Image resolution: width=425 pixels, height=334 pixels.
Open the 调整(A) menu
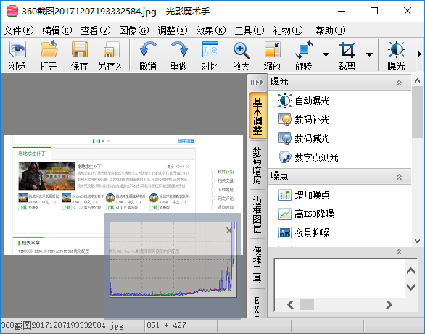point(173,30)
